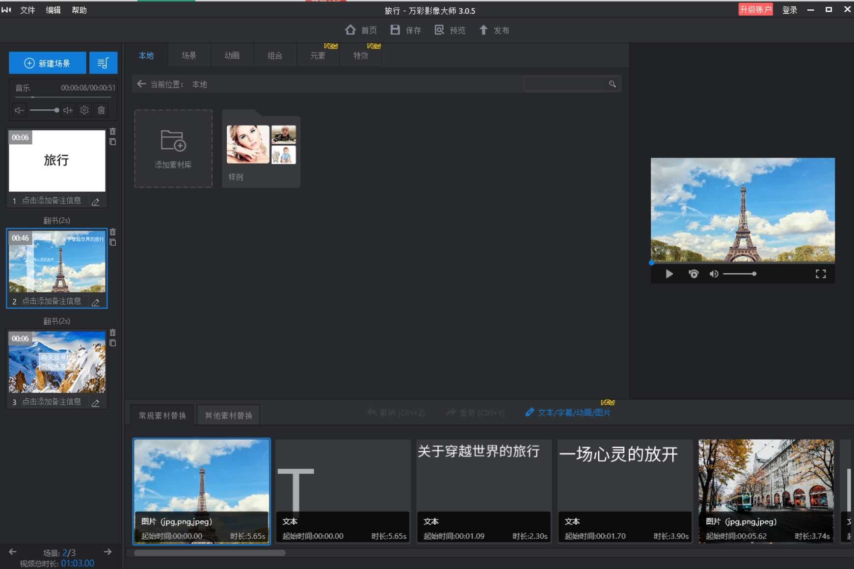Select scene 2 Eiffel Tower thumbnail
The height and width of the screenshot is (569, 854).
point(57,261)
